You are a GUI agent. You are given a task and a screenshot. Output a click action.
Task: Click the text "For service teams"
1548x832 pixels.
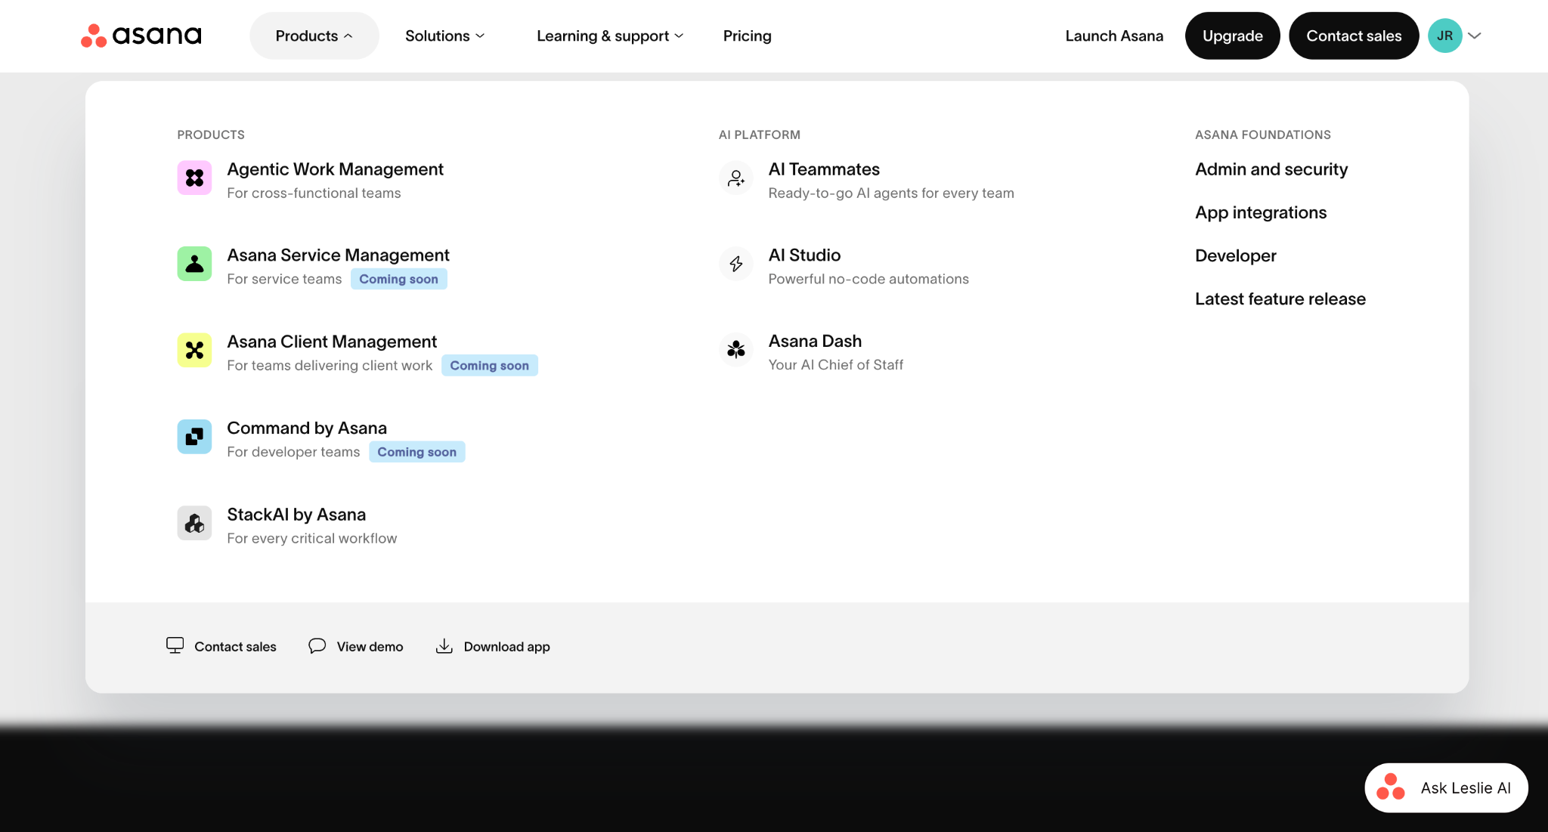(x=284, y=279)
